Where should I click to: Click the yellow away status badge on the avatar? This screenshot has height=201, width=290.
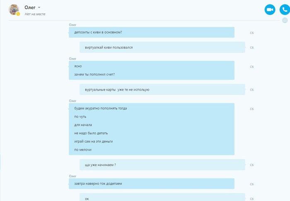point(18,14)
